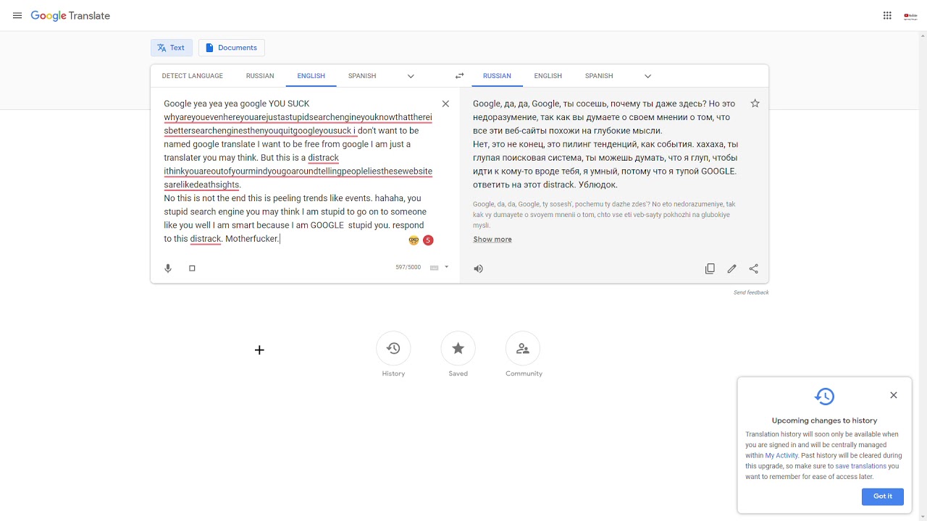
Task: Select English as source language
Action: 311,76
